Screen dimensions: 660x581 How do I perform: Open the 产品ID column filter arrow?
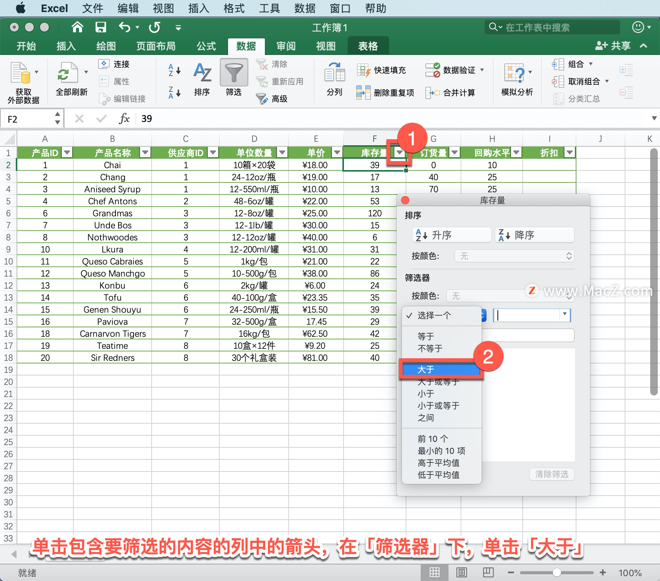[67, 152]
